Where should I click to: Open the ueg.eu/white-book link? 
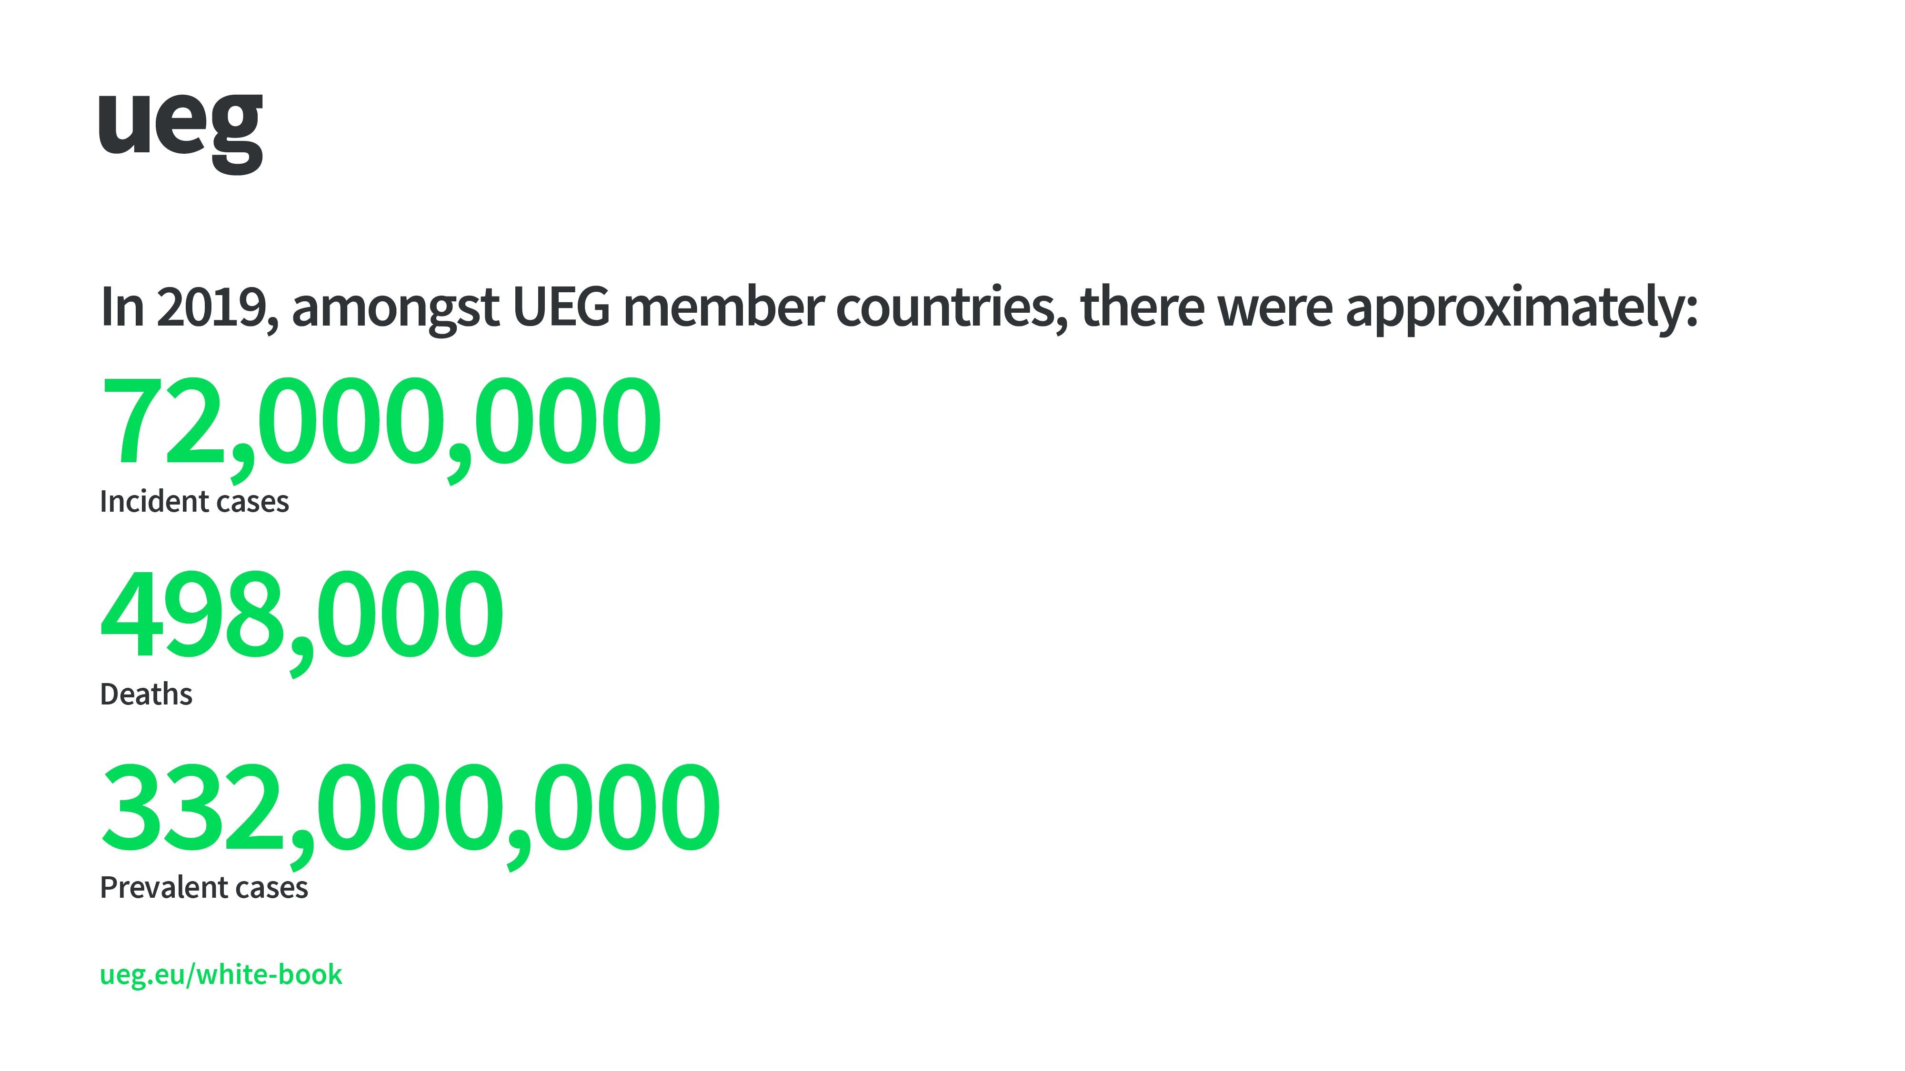[x=221, y=974]
